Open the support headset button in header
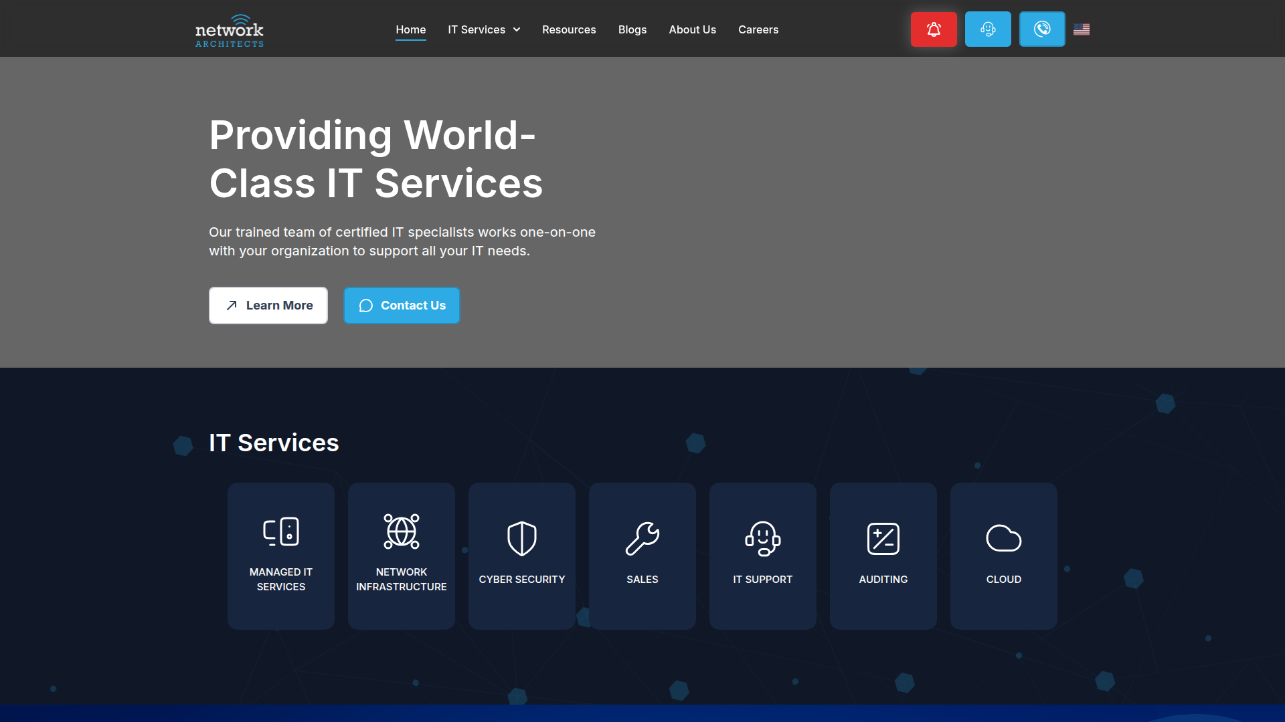Screen dimensions: 1285x722 988,29
